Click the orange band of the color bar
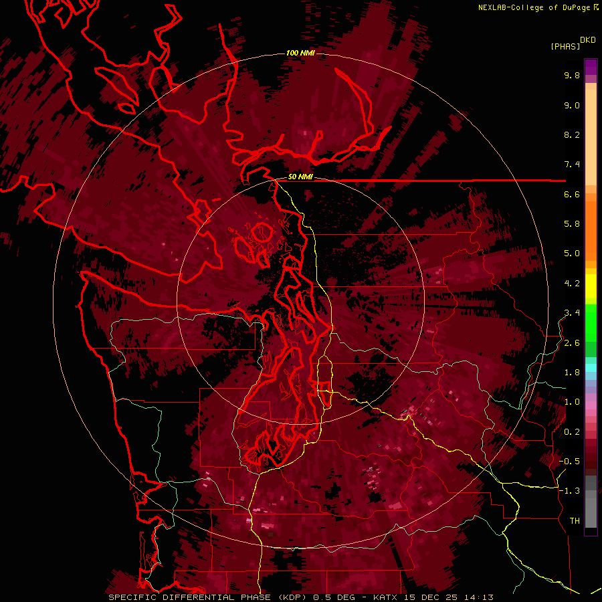 591,227
